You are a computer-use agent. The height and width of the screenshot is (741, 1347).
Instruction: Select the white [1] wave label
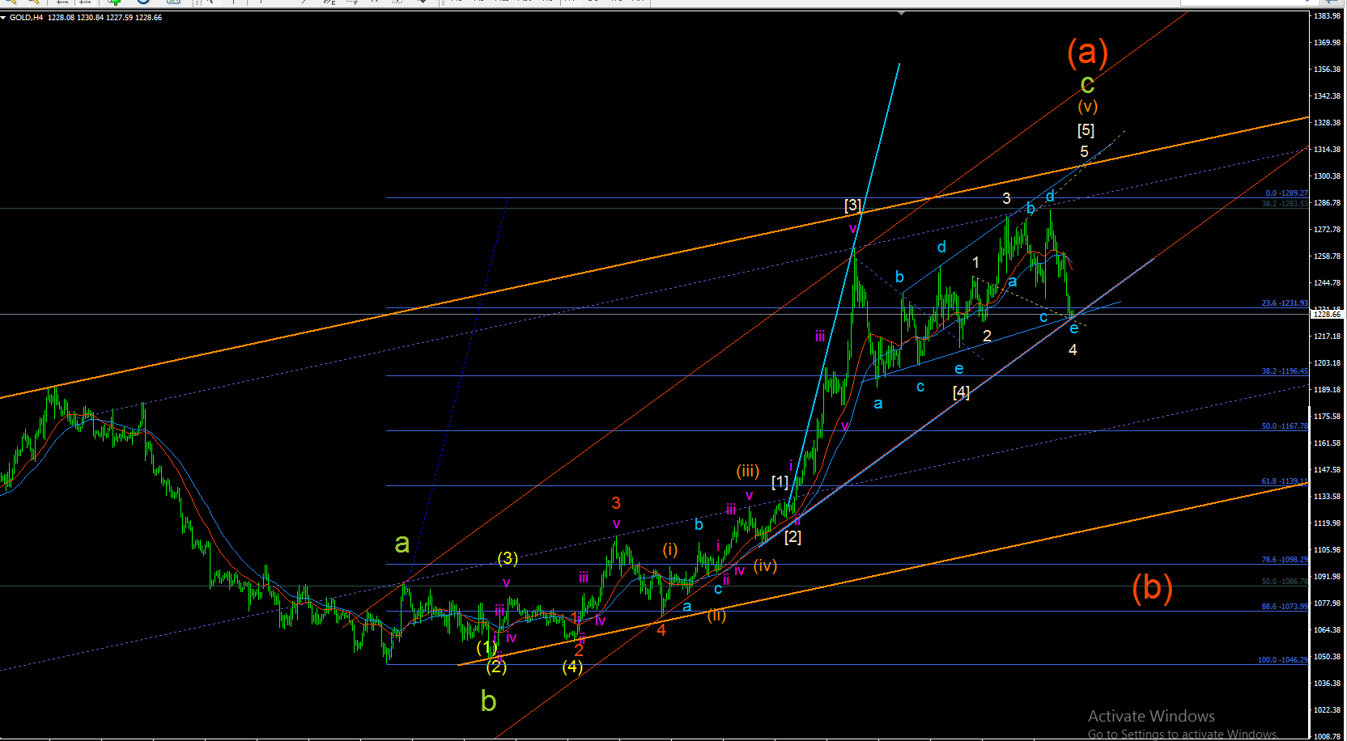pyautogui.click(x=780, y=482)
